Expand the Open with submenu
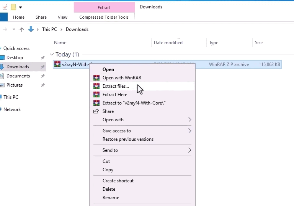Viewport: 294px width, 206px height. [189, 120]
